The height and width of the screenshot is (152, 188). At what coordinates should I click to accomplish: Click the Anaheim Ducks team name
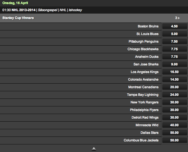click(147, 57)
